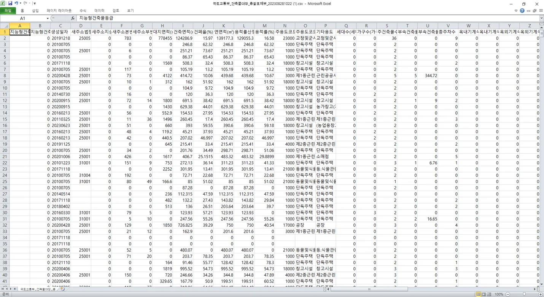
Task: Click cell containing 726.825
Action: (x=183, y=225)
